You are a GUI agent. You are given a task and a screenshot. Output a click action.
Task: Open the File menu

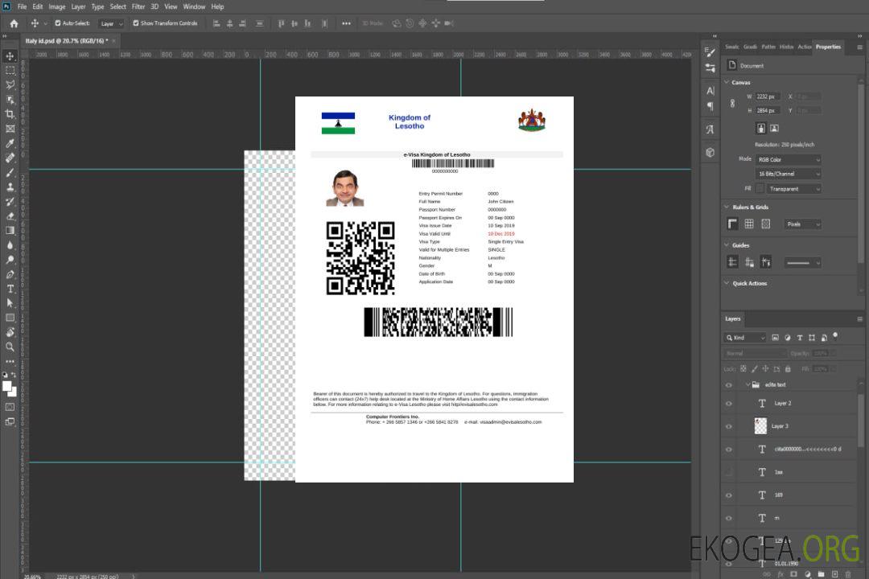click(x=22, y=6)
